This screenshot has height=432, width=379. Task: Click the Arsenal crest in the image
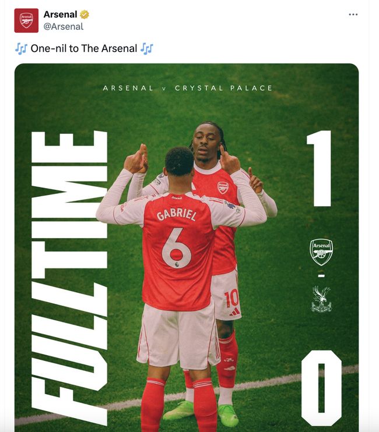[321, 252]
